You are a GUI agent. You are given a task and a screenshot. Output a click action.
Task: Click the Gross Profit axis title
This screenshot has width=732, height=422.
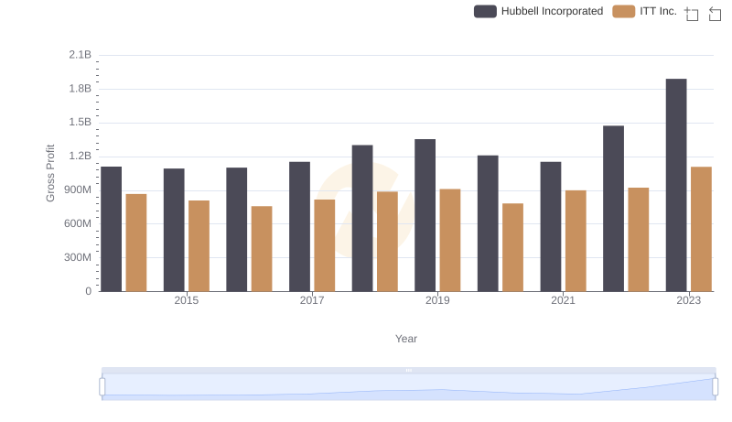[50, 173]
